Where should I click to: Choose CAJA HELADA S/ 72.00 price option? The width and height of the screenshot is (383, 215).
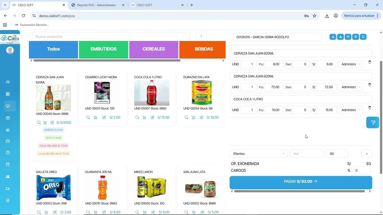pyautogui.click(x=54, y=146)
